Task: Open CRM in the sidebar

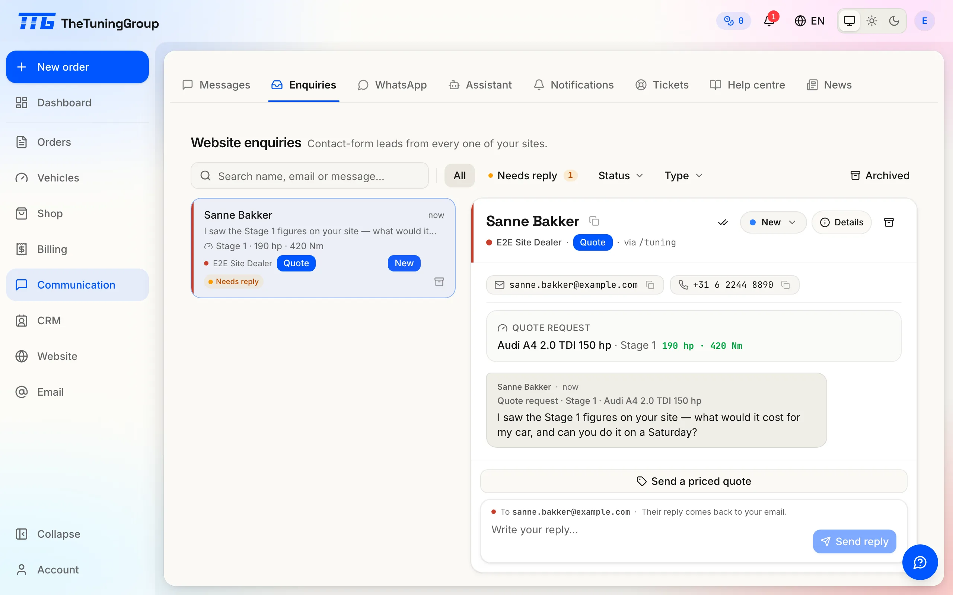Action: coord(77,321)
